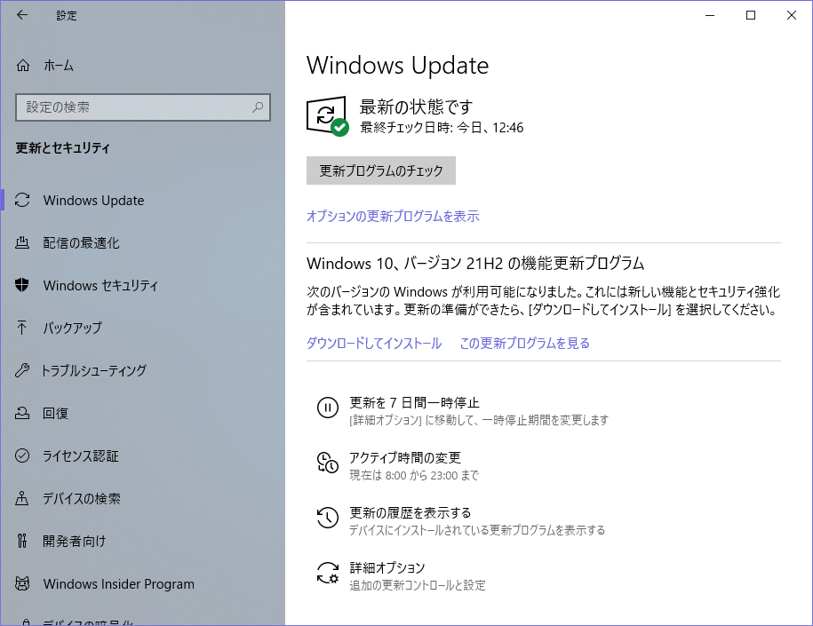Click the Windows Update sync icon in the sidebar
Viewport: 813px width, 626px height.
(22, 200)
